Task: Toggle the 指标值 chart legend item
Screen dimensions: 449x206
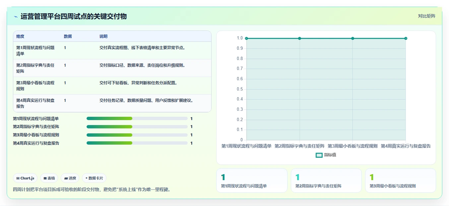Action: 326,155
